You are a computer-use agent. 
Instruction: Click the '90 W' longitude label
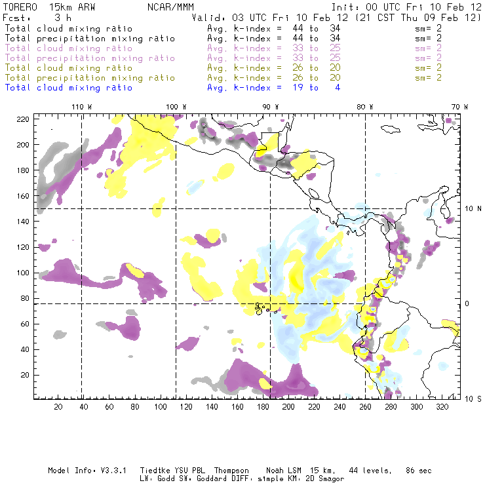271,107
